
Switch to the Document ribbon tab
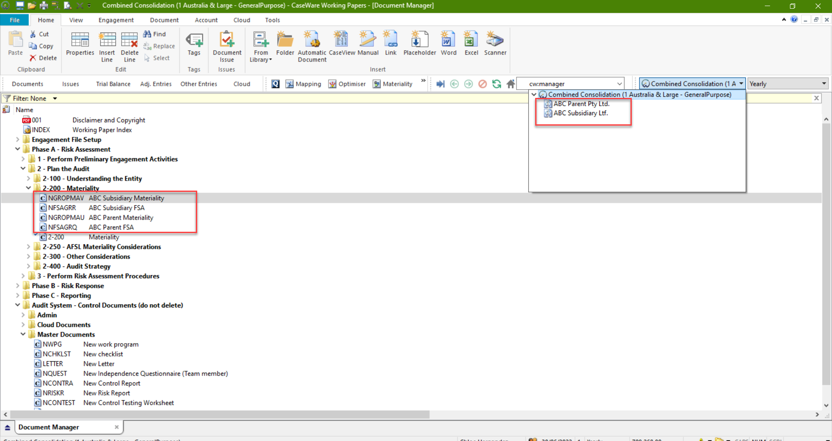(164, 20)
